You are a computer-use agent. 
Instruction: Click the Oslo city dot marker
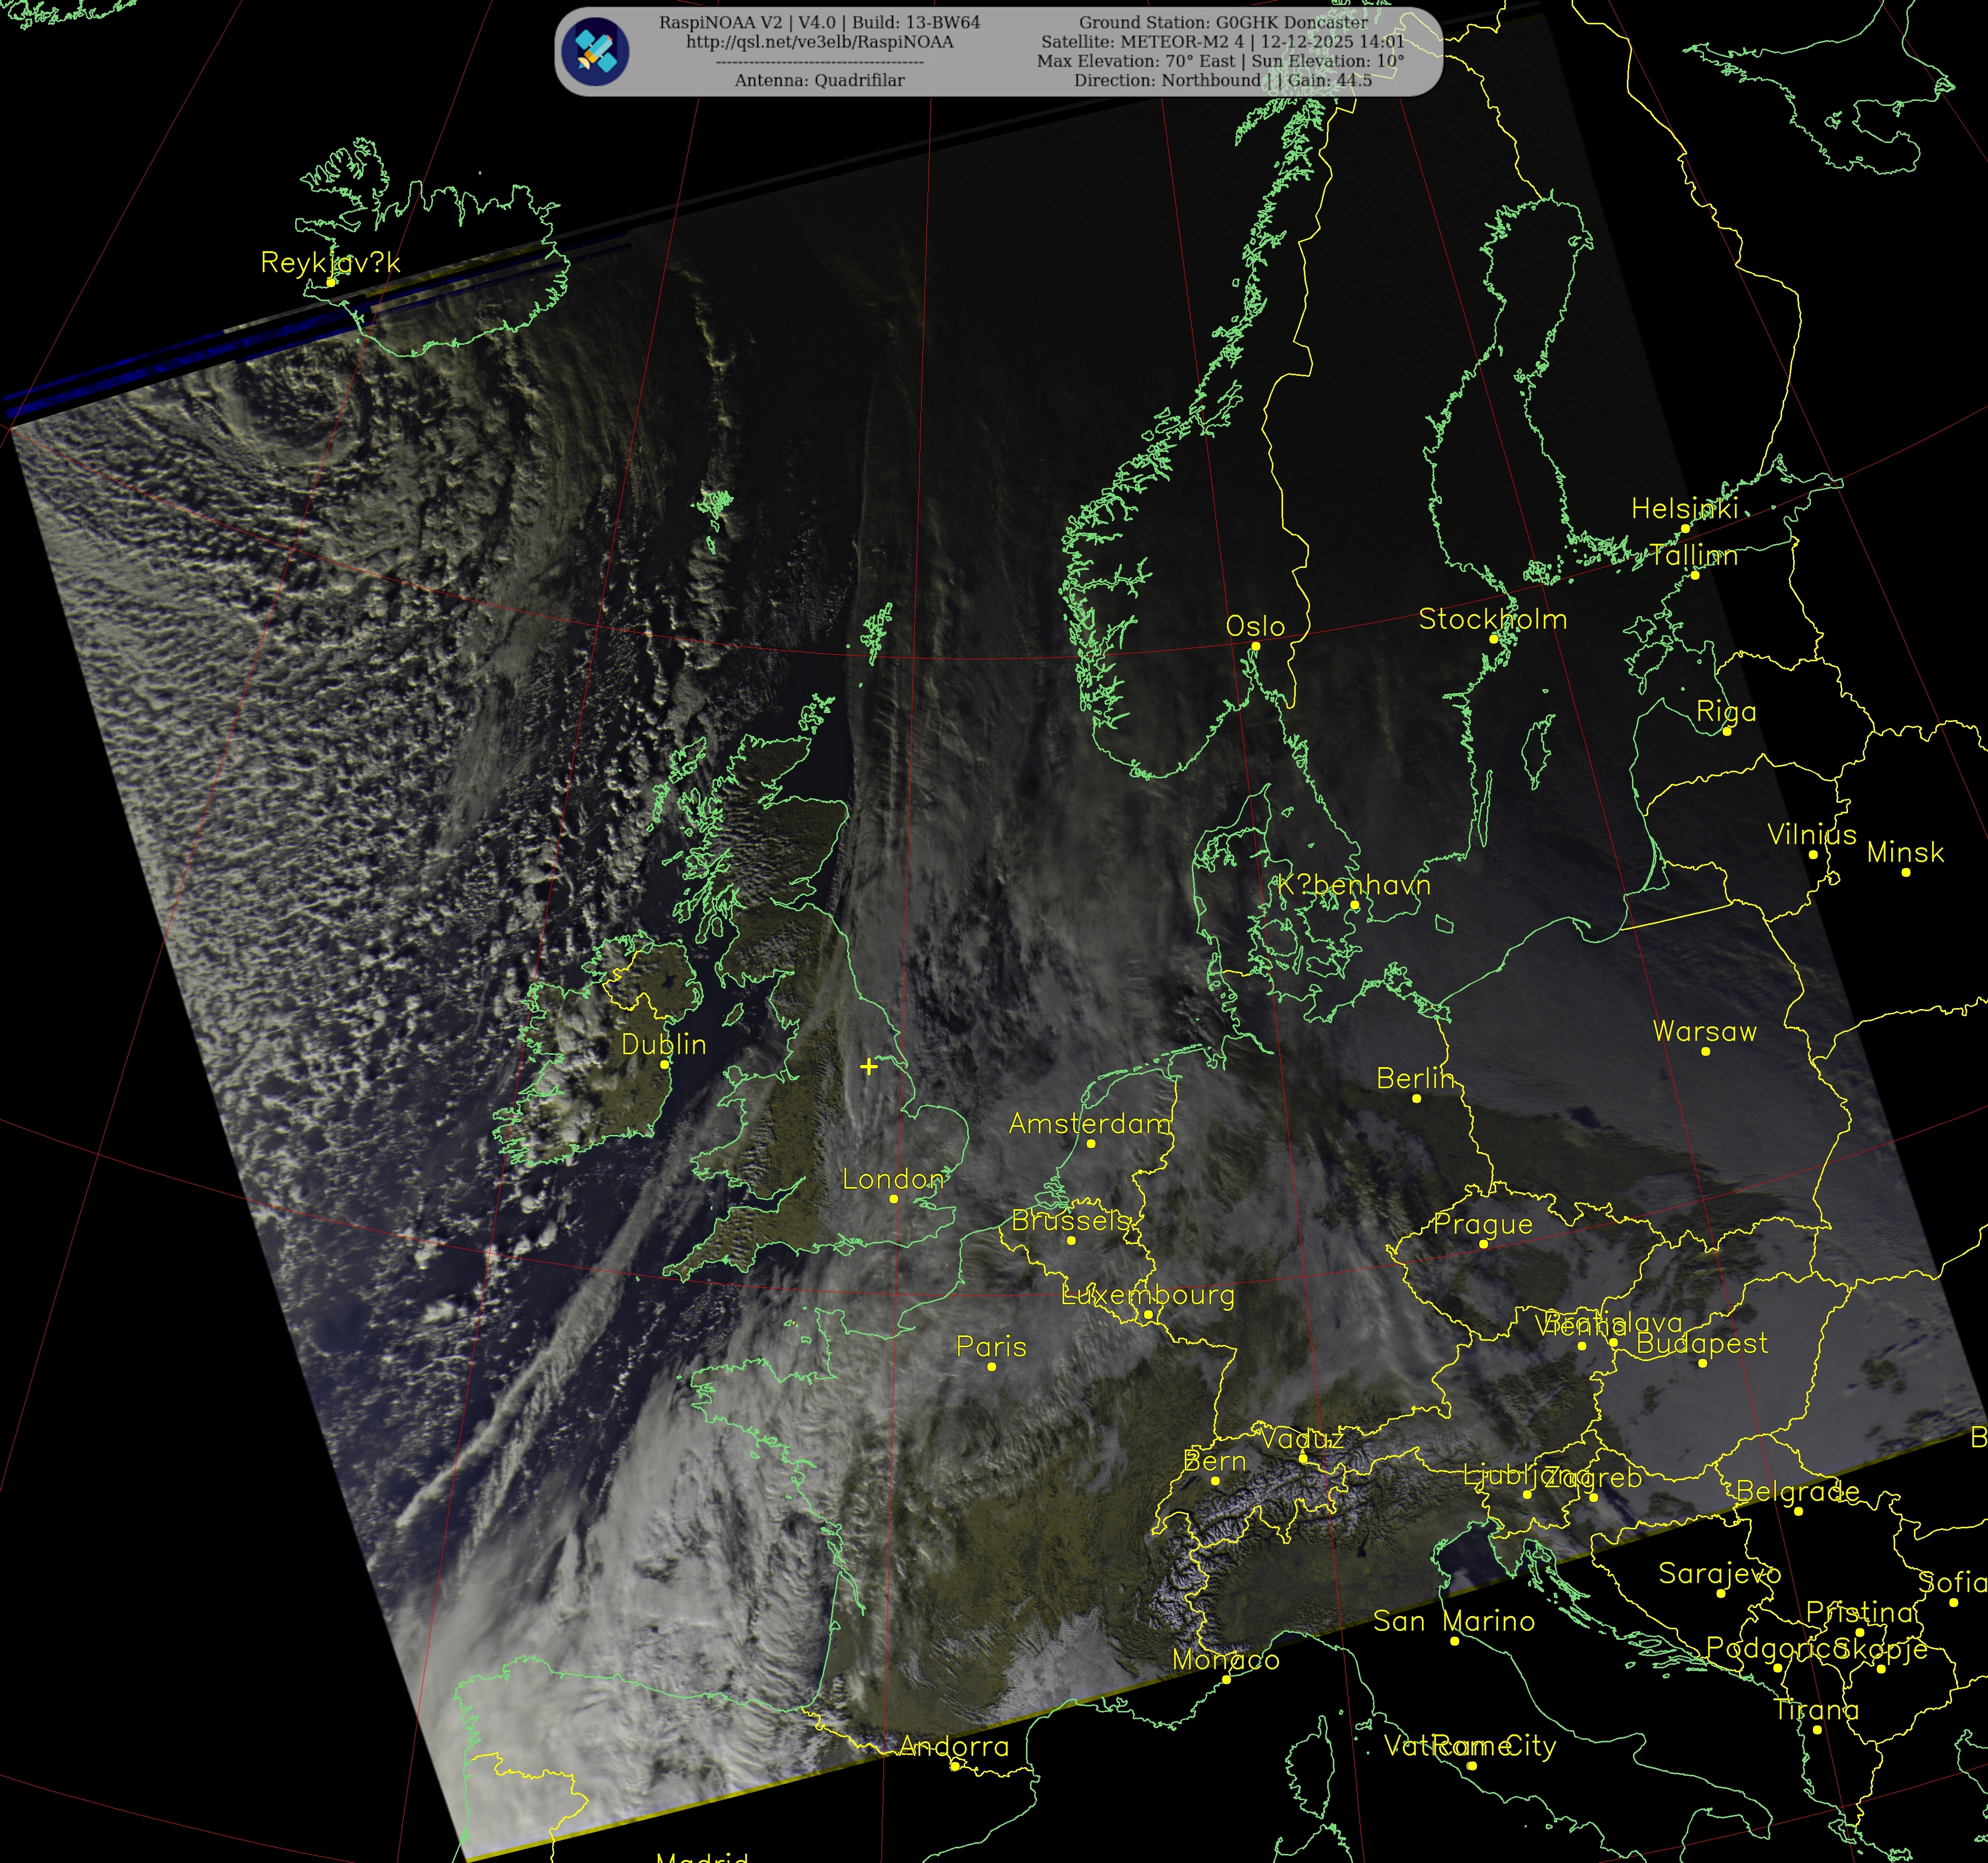(1256, 646)
